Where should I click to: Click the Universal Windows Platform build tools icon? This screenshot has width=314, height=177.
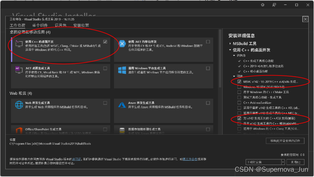tap(122, 70)
